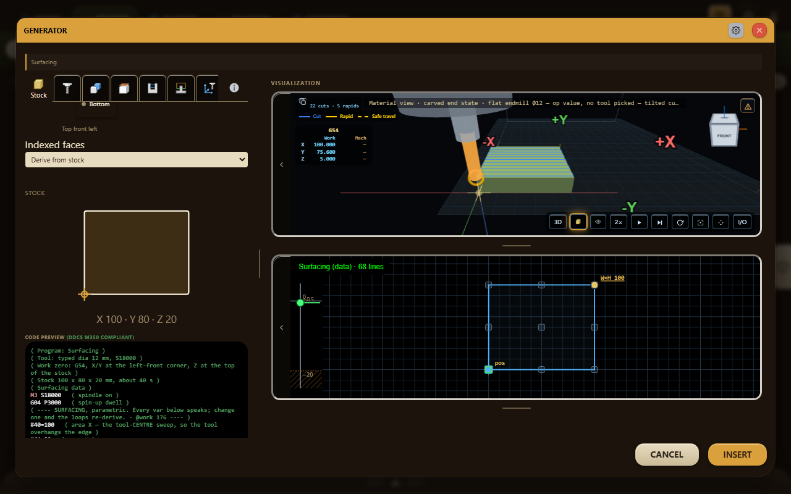Select the Stock tab
791x494 pixels.
pyautogui.click(x=39, y=88)
